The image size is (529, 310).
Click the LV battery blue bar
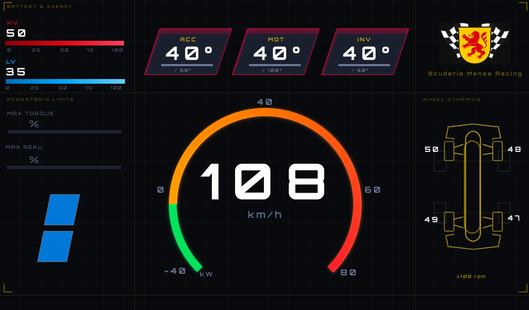[65, 81]
